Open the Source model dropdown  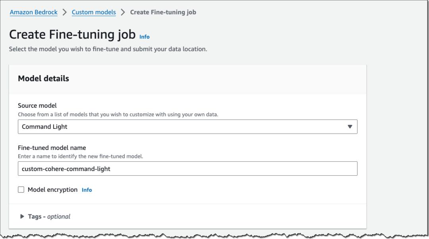tap(187, 127)
